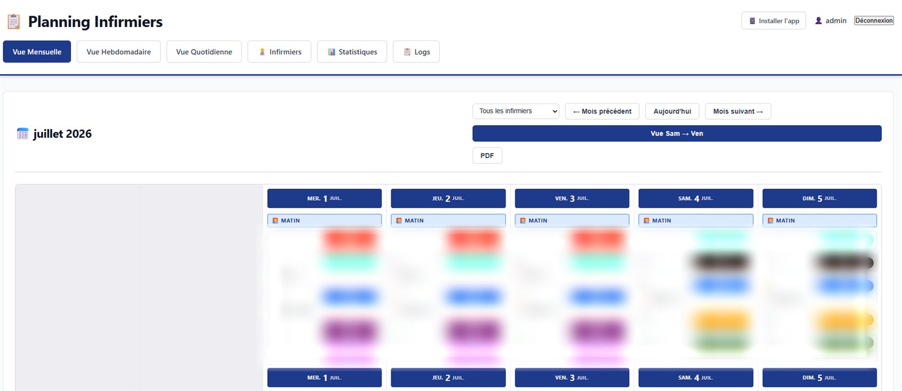This screenshot has height=391, width=902.
Task: Export the planning with PDF button
Action: [487, 156]
